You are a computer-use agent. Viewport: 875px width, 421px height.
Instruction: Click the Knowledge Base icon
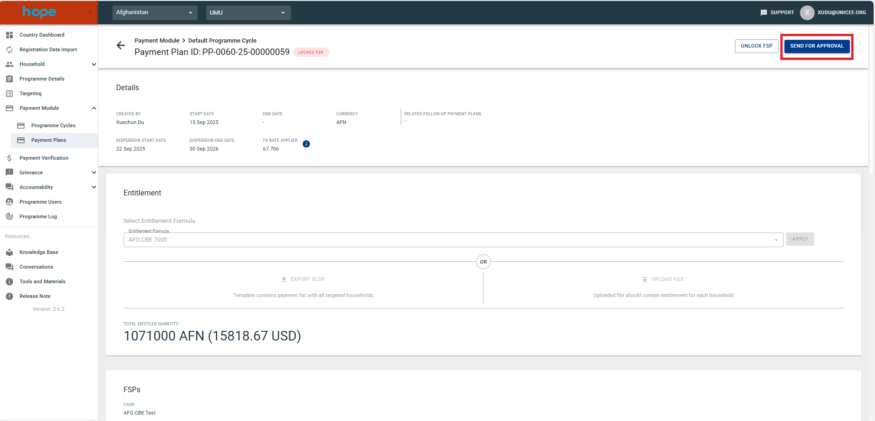point(9,252)
